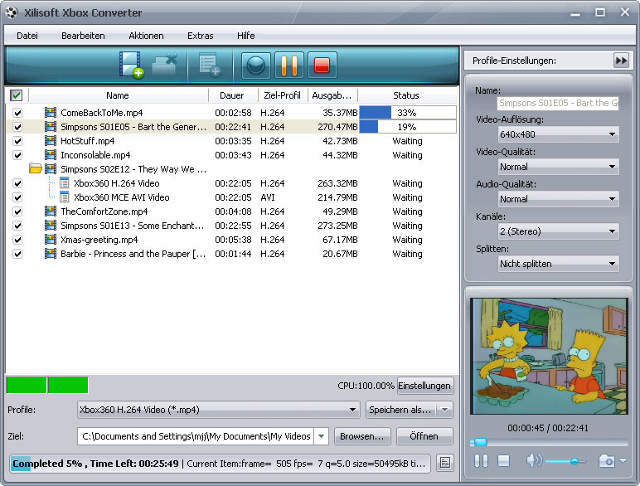Click the Simpsons video preview thumbnail
The image size is (640, 486).
click(549, 356)
